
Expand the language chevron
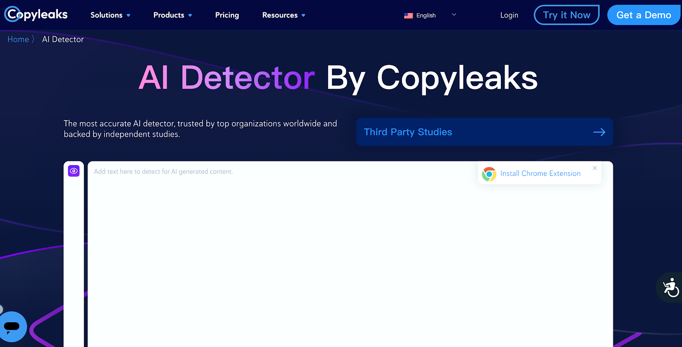[454, 14]
